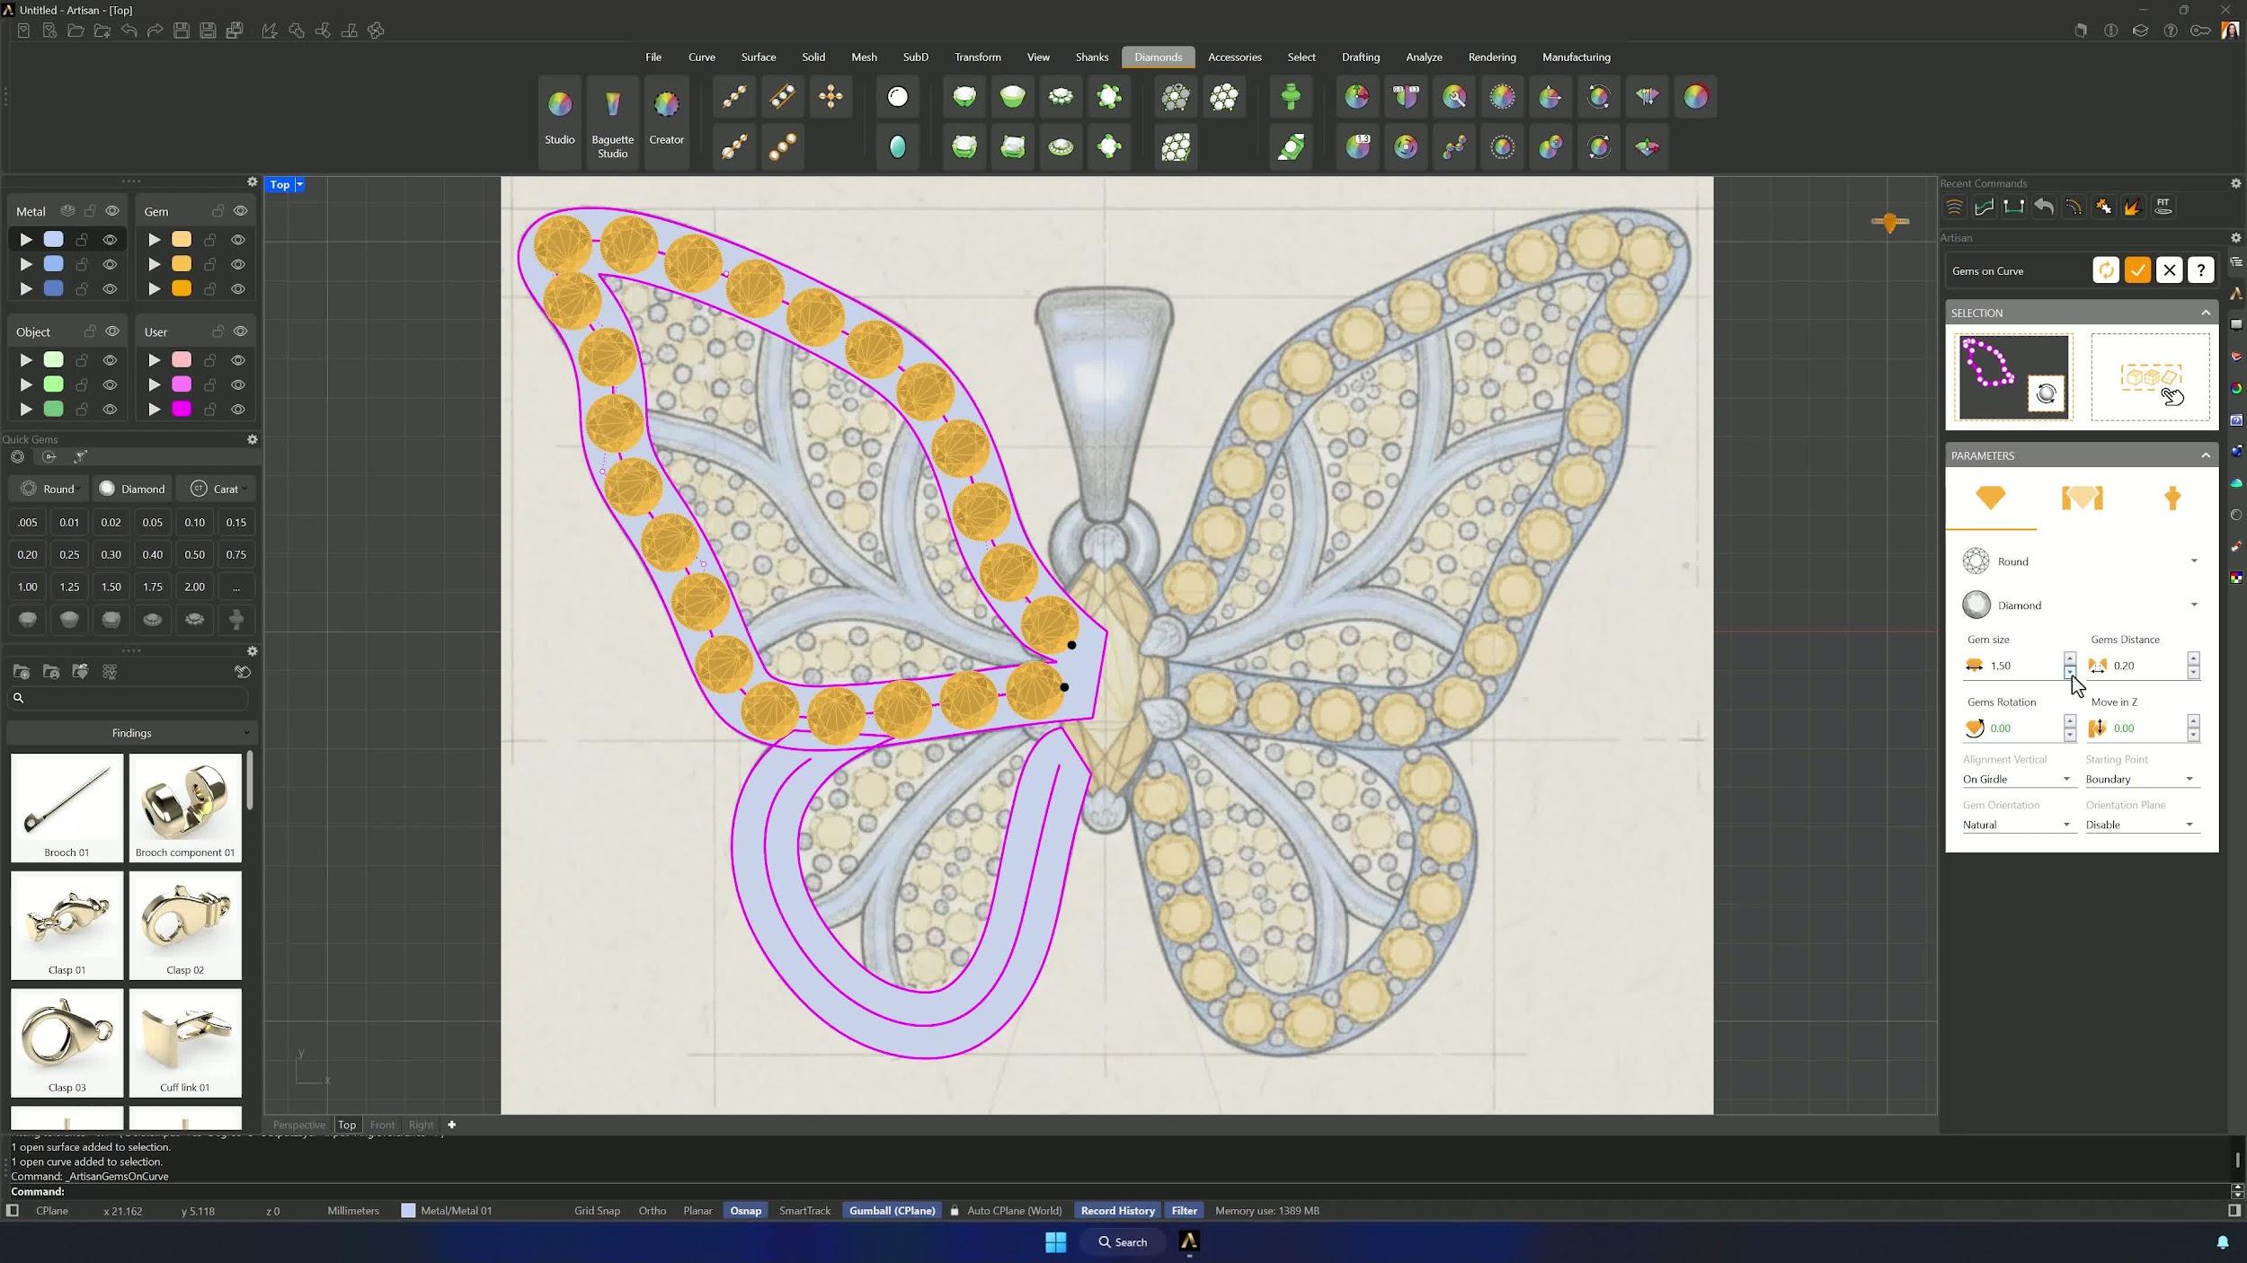Viewport: 2247px width, 1263px height.
Task: Expand the Findings category dropdown
Action: 131,733
